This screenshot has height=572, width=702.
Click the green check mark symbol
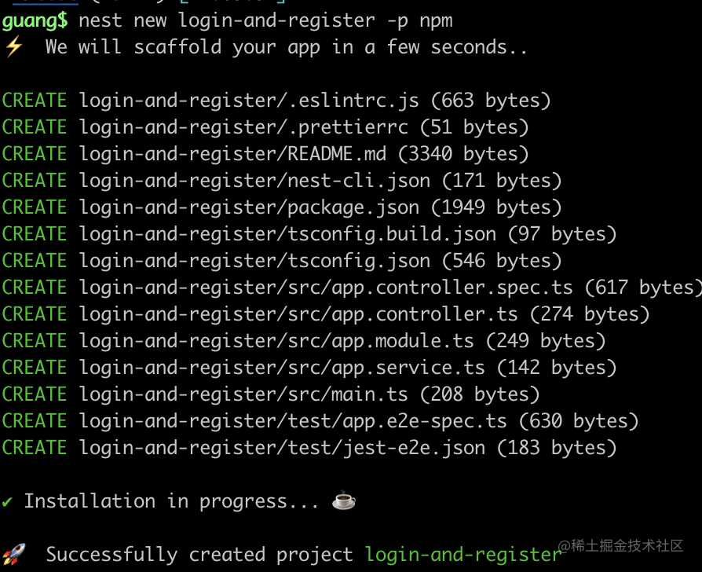(x=7, y=501)
